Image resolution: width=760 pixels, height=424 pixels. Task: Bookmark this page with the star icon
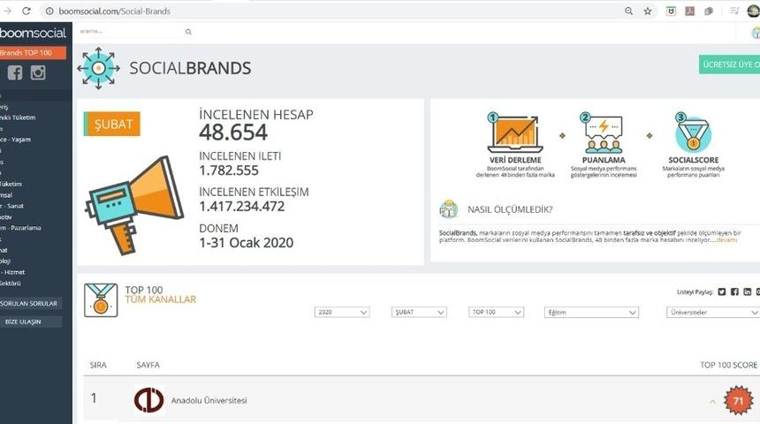point(648,11)
